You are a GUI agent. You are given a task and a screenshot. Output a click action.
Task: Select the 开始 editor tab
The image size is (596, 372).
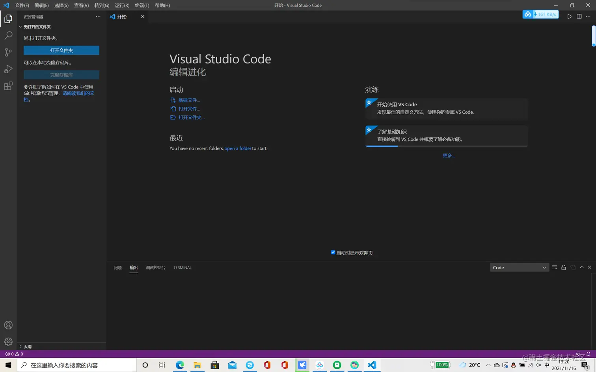pos(128,17)
